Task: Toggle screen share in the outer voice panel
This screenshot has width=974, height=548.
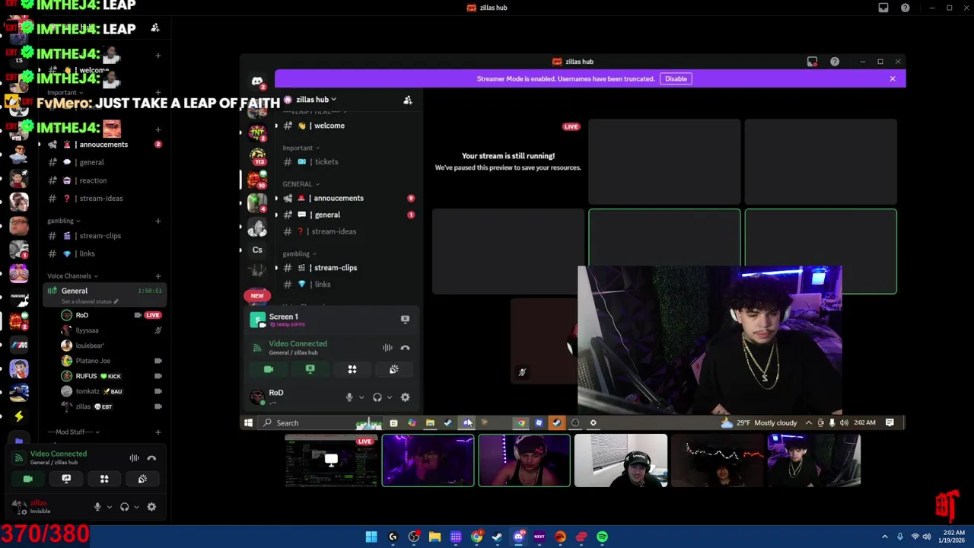Action: [66, 479]
